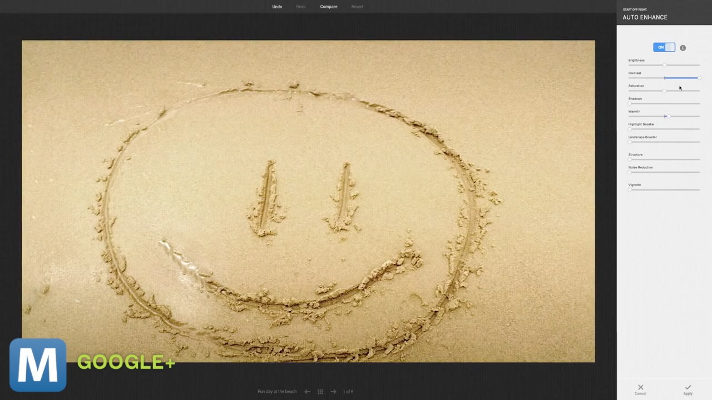Go to the previous photo arrow
This screenshot has height=400, width=712.
coord(307,392)
